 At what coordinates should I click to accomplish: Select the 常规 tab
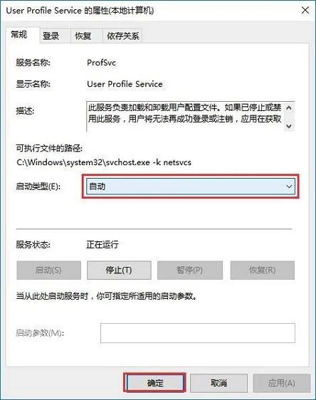click(x=19, y=34)
